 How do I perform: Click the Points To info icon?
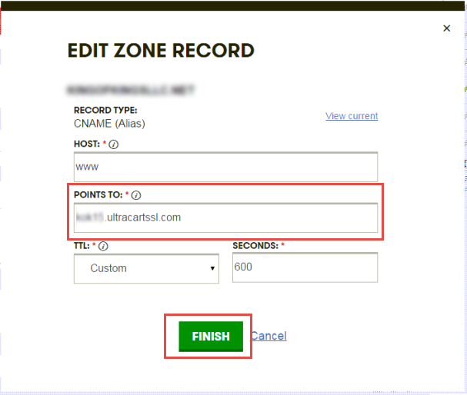tap(136, 195)
